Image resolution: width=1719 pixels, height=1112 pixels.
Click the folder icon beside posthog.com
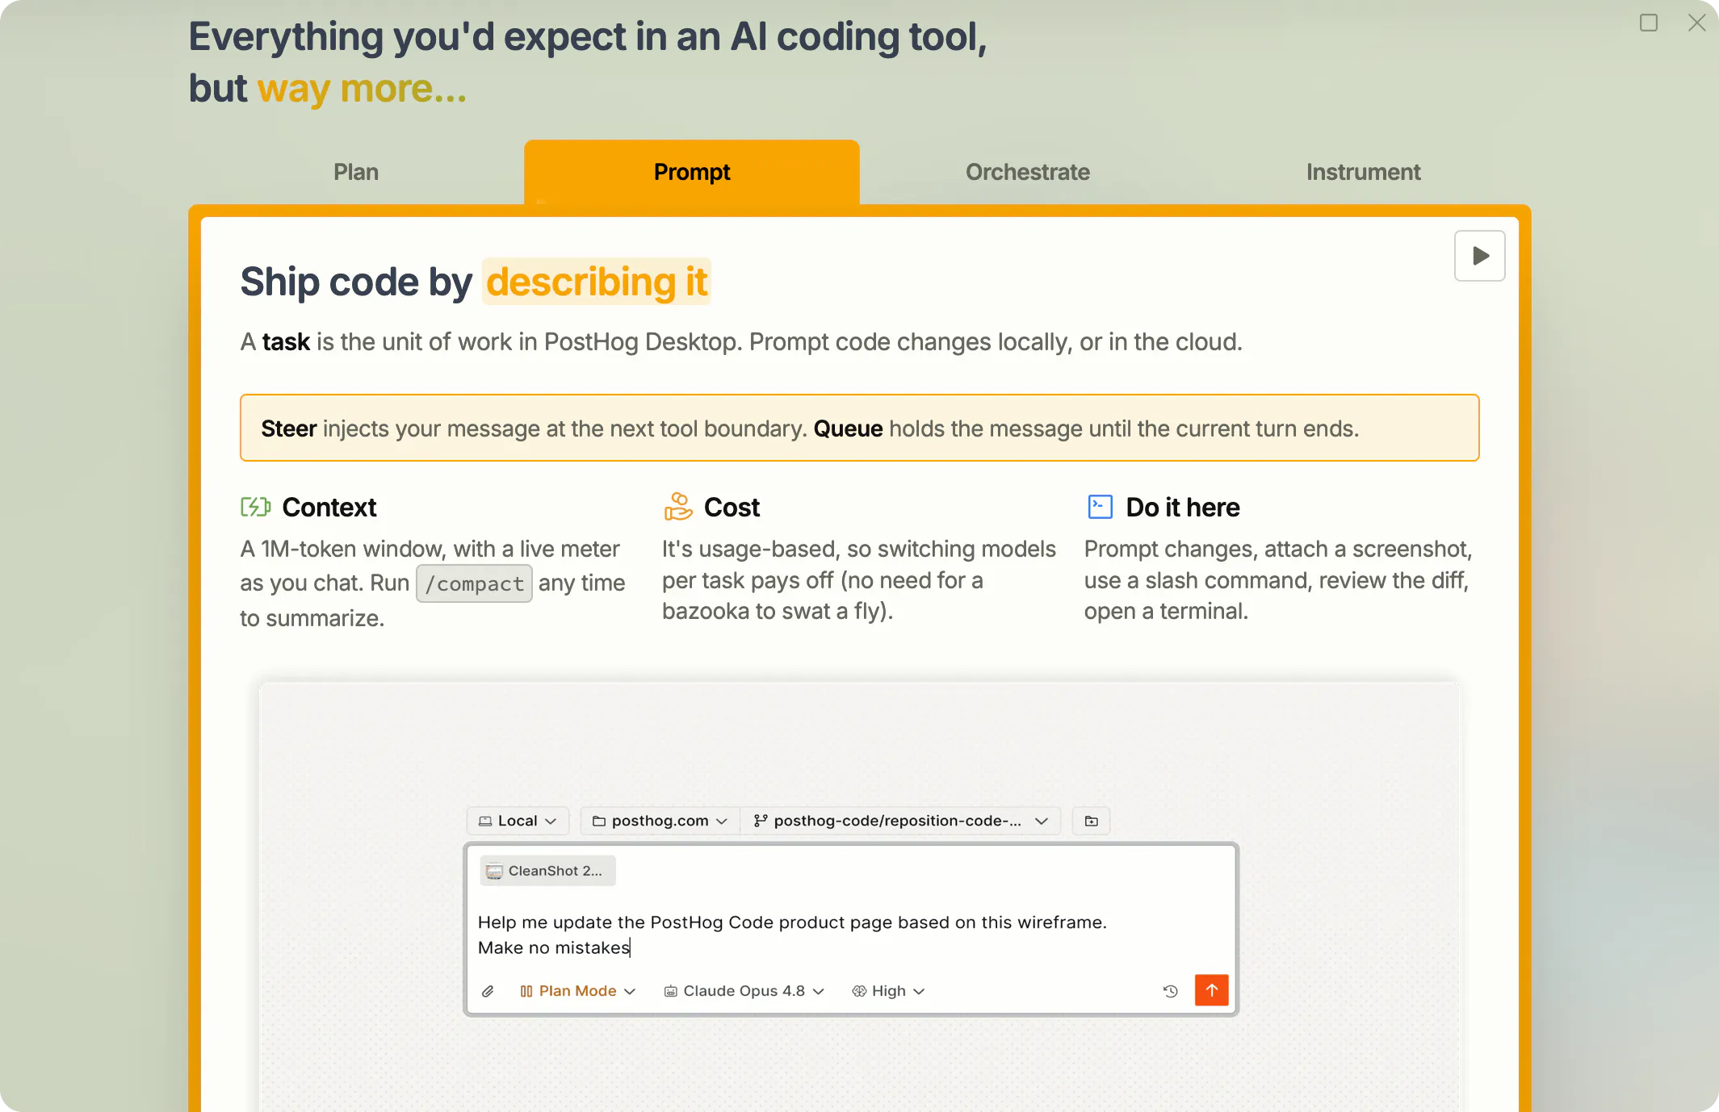tap(599, 821)
